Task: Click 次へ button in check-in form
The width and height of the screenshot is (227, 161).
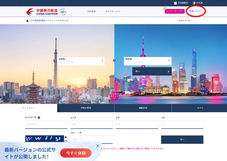Action: tap(182, 139)
